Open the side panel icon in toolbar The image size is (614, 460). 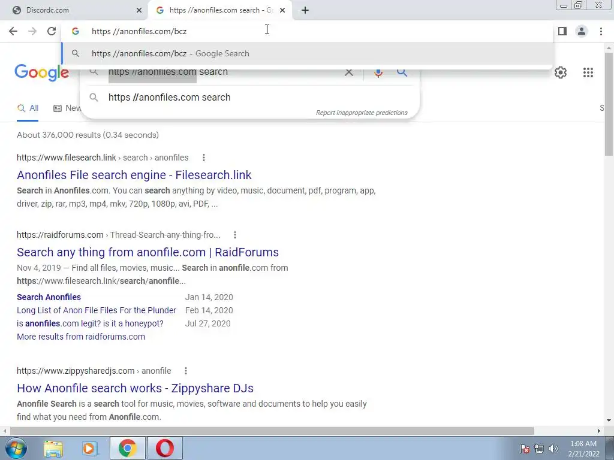(x=562, y=31)
